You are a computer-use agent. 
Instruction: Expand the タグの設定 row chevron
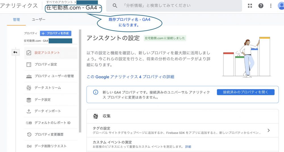(269, 130)
